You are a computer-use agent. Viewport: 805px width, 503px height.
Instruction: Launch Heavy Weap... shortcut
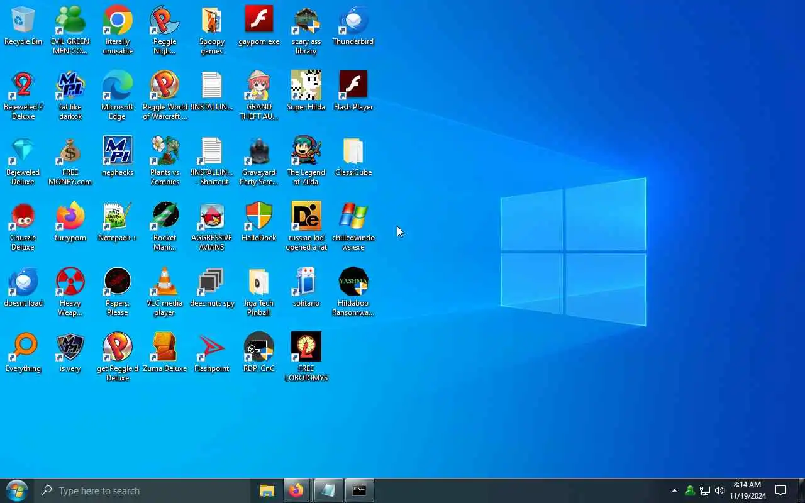[70, 292]
